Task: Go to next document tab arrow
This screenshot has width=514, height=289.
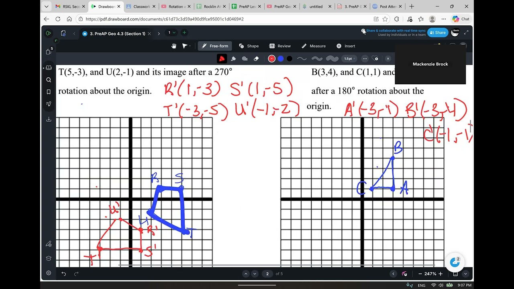Action: pos(159,34)
